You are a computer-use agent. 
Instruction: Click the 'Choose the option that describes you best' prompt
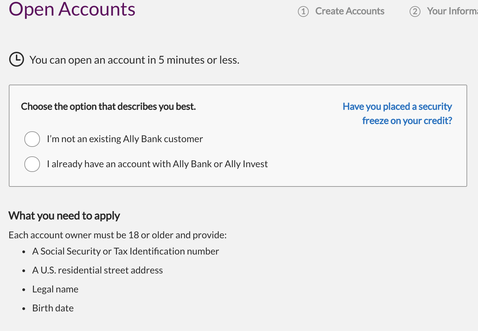pyautogui.click(x=108, y=107)
